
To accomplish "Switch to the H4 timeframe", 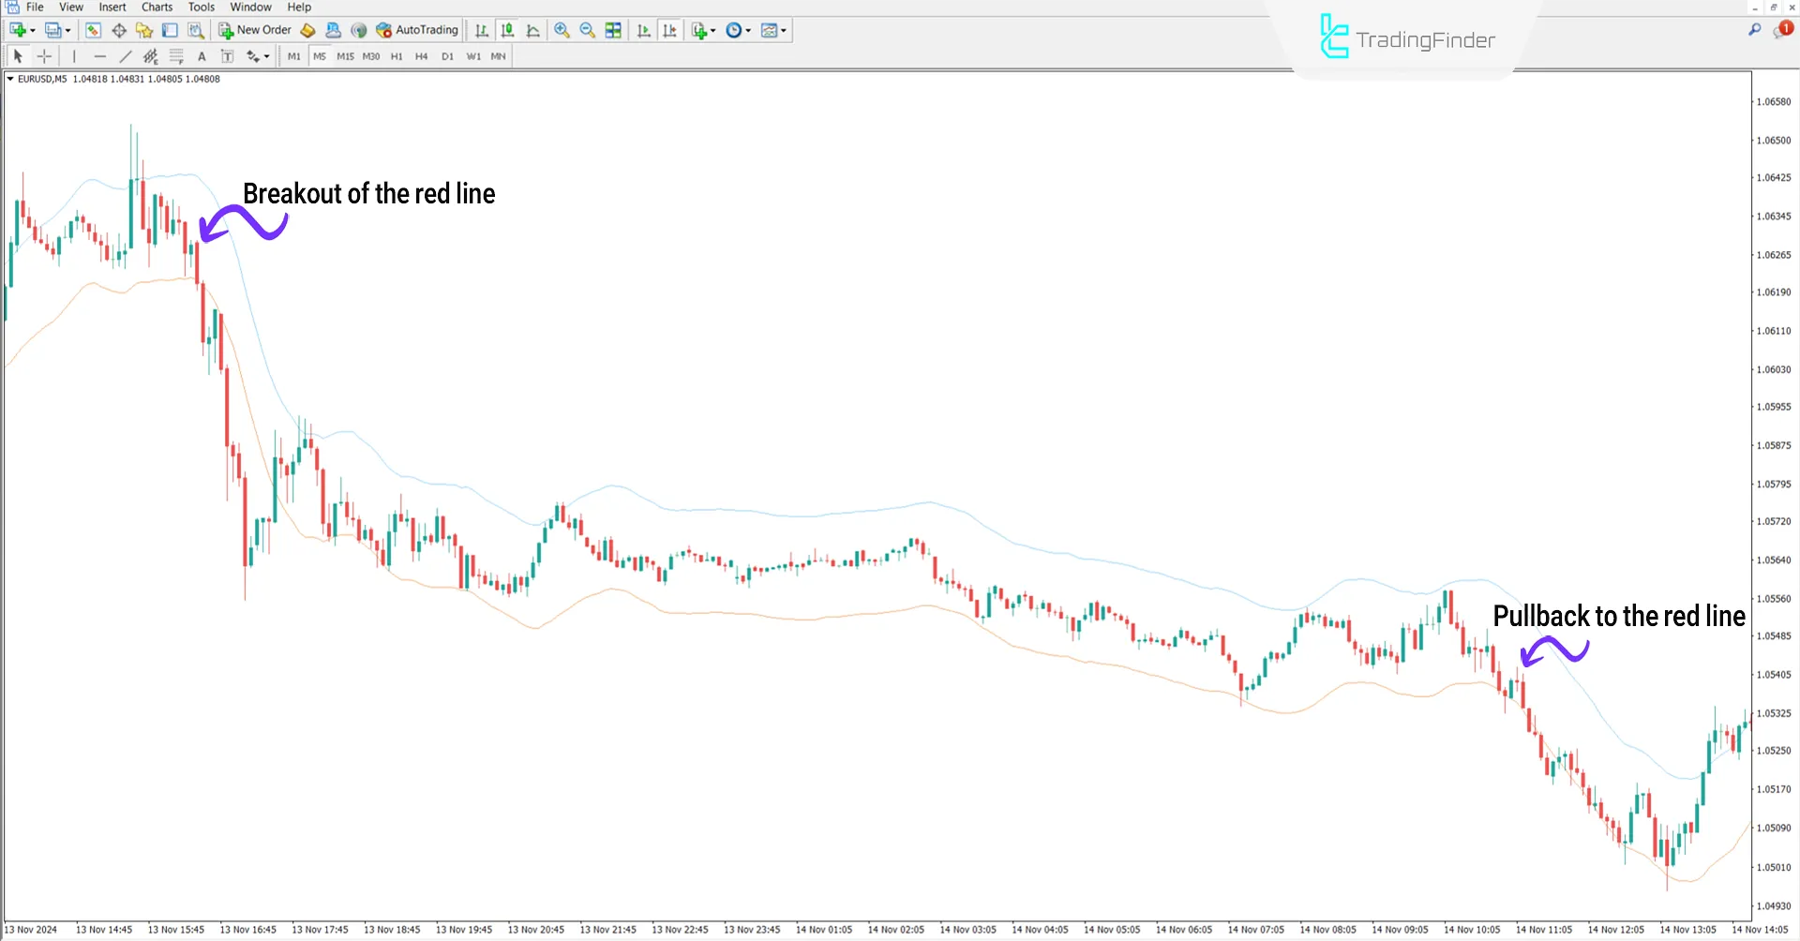I will tap(421, 56).
